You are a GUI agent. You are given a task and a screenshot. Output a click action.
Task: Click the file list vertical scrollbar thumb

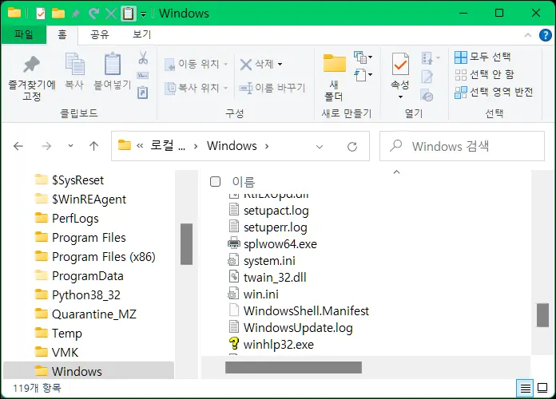542,315
